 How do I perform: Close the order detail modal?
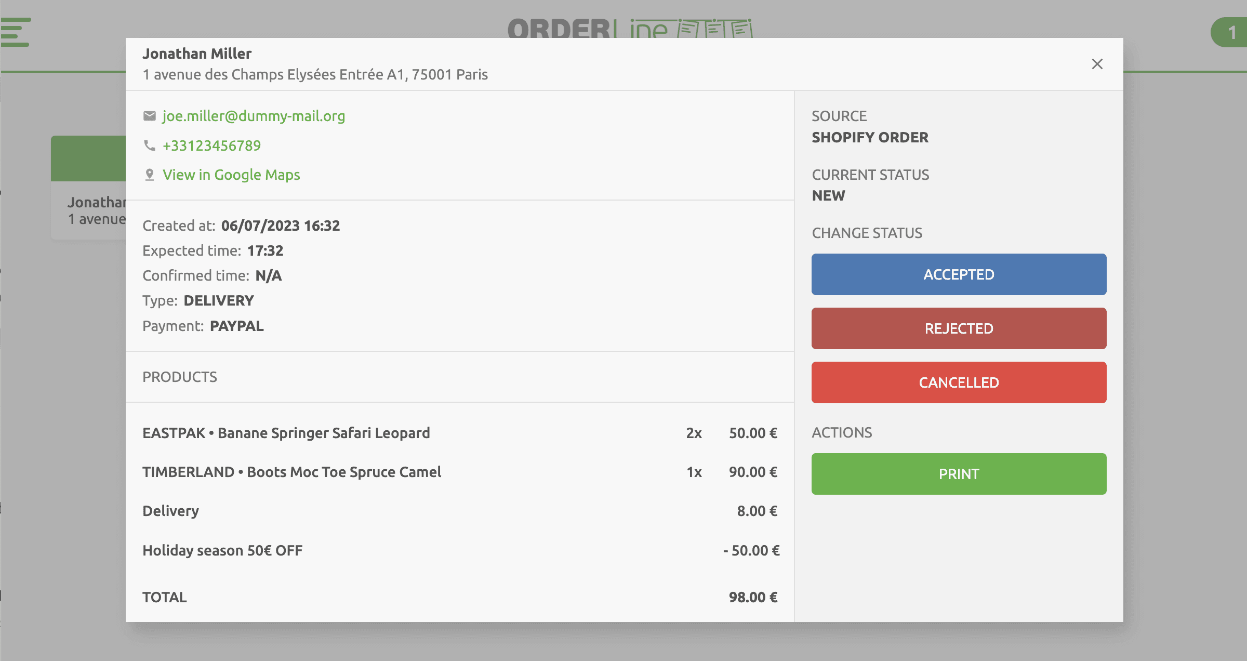coord(1097,63)
